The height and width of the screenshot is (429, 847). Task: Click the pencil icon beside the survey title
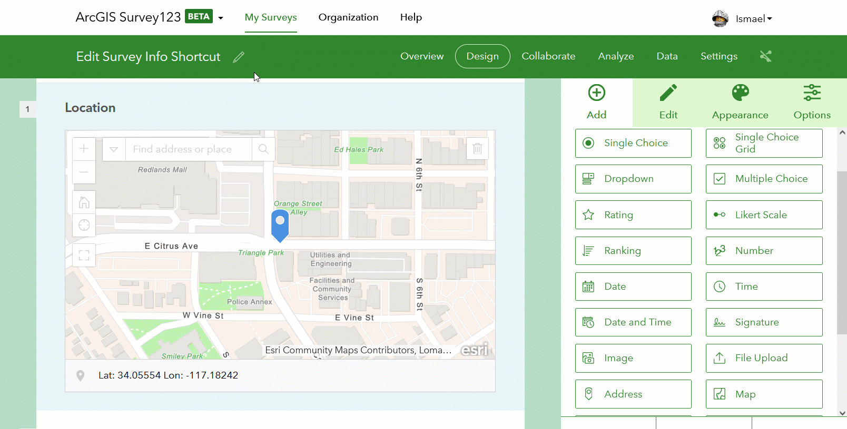point(239,57)
